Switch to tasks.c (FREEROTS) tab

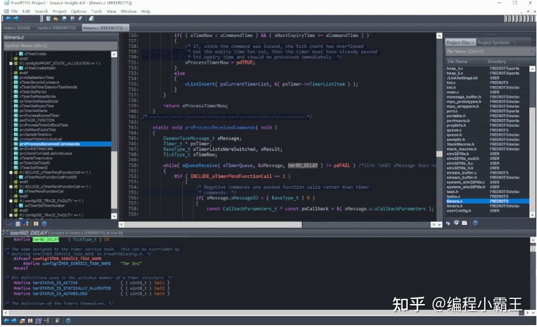click(x=57, y=28)
